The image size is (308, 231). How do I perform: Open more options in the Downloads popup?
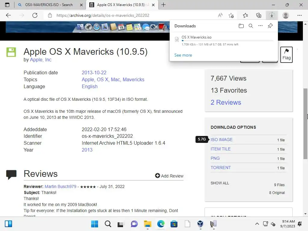click(x=260, y=26)
